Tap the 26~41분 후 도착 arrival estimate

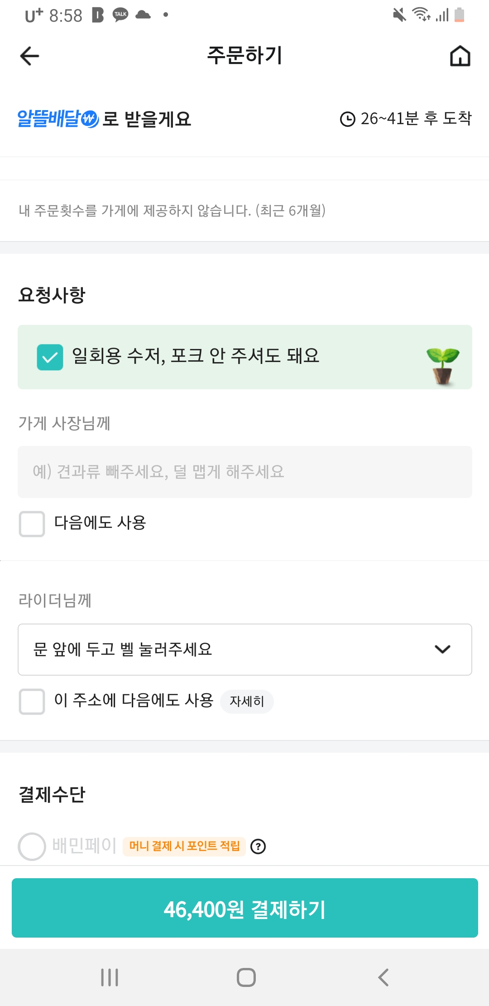(416, 119)
